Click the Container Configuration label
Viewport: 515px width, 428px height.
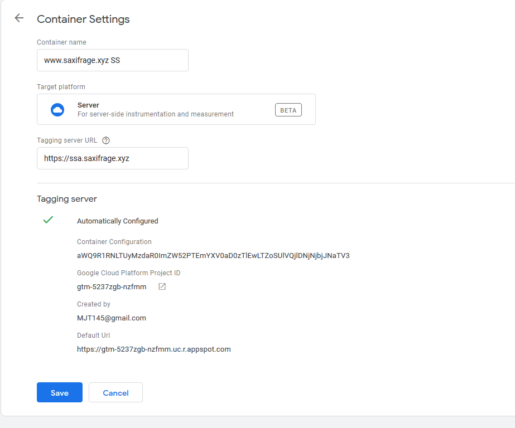114,242
